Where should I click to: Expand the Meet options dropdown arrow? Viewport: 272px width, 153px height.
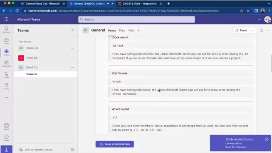pyautogui.click(x=253, y=30)
